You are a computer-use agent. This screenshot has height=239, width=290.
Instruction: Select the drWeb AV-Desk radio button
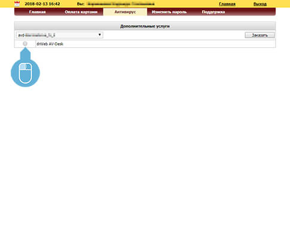tap(25, 44)
